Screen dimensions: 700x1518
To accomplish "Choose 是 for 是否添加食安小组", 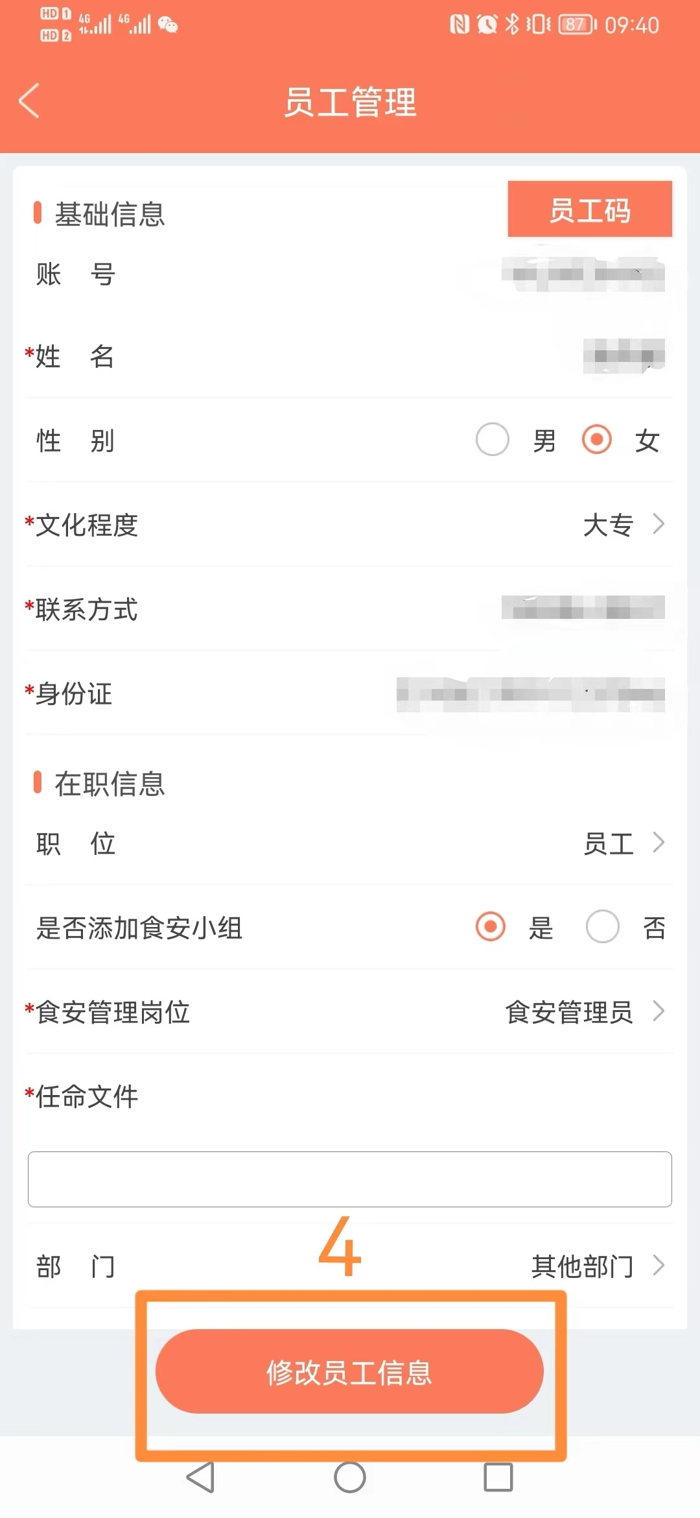I will pos(491,926).
